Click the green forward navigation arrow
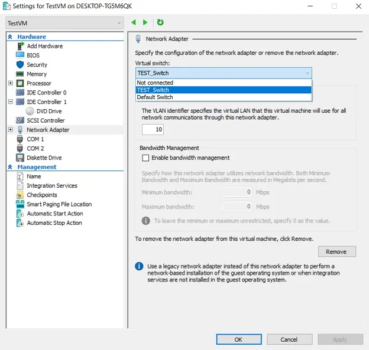The height and width of the screenshot is (350, 369). pos(145,22)
